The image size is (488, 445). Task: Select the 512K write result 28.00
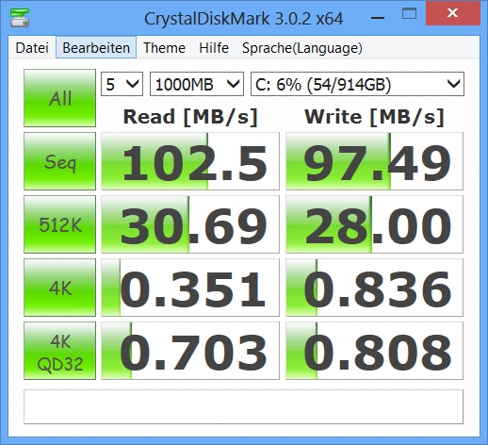[374, 224]
